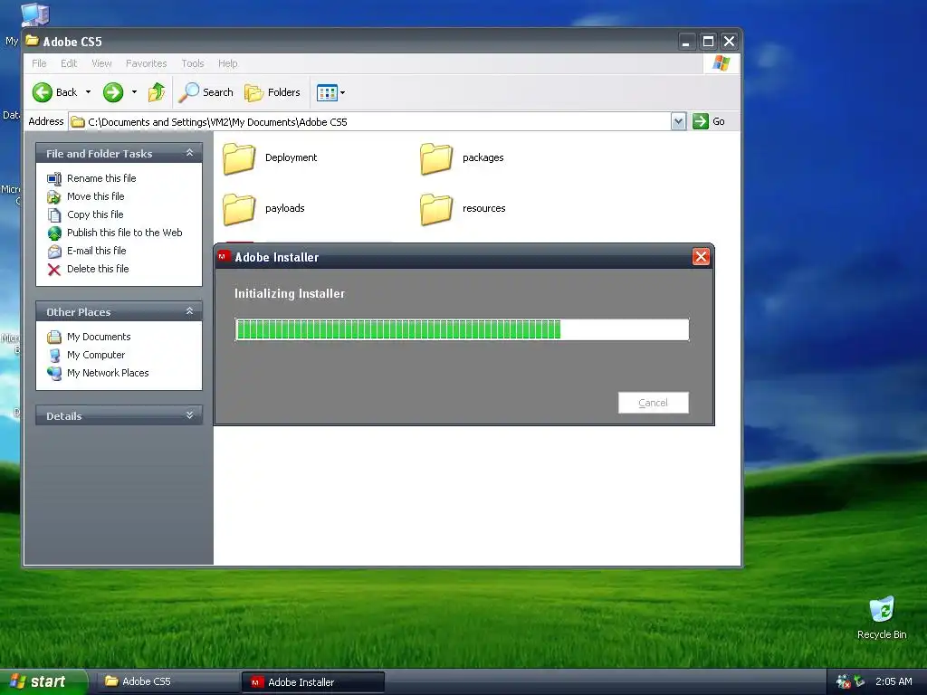Open the File menu
The width and height of the screenshot is (927, 695).
tap(39, 63)
